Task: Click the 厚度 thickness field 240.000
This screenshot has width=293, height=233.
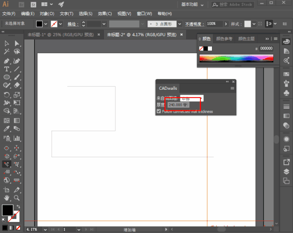Action: (179, 105)
